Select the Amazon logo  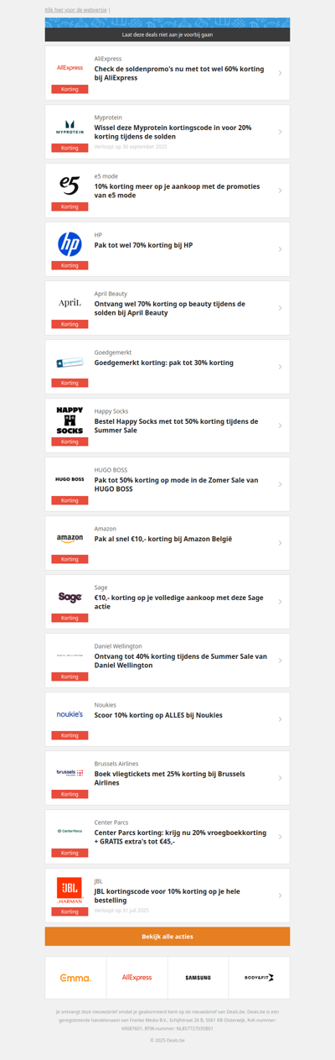pyautogui.click(x=70, y=538)
